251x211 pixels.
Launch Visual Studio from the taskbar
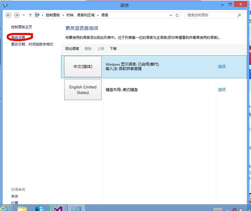[58, 208]
